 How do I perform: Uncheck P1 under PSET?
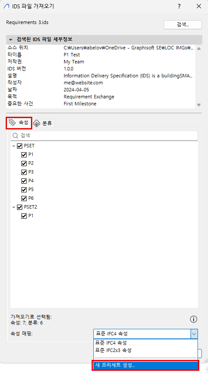point(24,155)
